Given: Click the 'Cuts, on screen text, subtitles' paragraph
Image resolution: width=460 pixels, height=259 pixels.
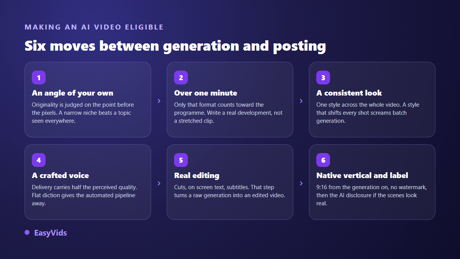Looking at the screenshot, I should (229, 191).
